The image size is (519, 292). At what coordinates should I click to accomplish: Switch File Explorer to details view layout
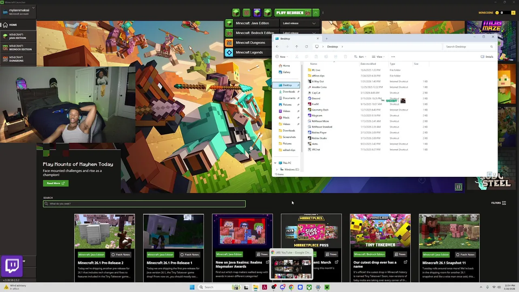point(489,174)
